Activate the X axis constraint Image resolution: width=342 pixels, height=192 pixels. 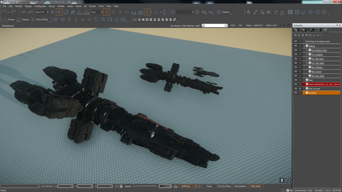point(107,12)
